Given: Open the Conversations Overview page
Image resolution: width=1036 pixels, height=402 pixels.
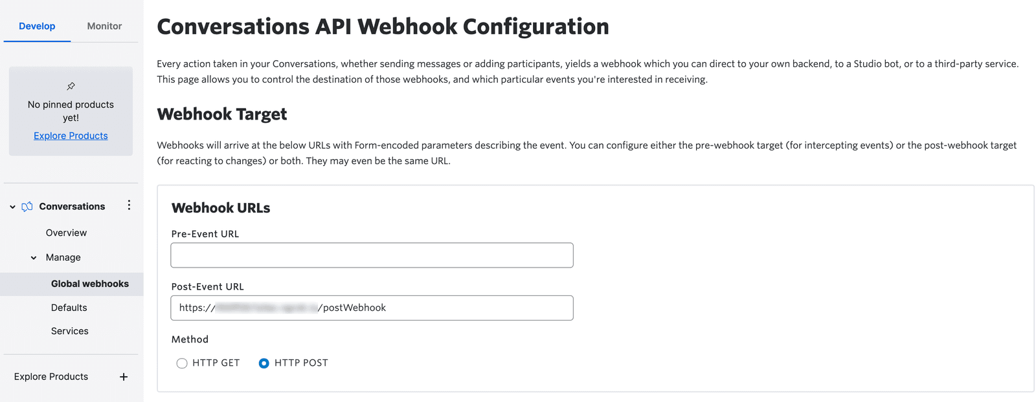Looking at the screenshot, I should pyautogui.click(x=65, y=232).
